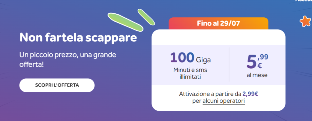Click the Giga word next to 100
Image resolution: width=312 pixels, height=121 pixels.
203,60
